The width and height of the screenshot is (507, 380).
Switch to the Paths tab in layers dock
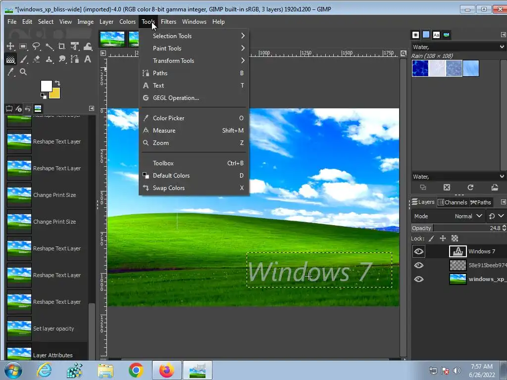481,202
